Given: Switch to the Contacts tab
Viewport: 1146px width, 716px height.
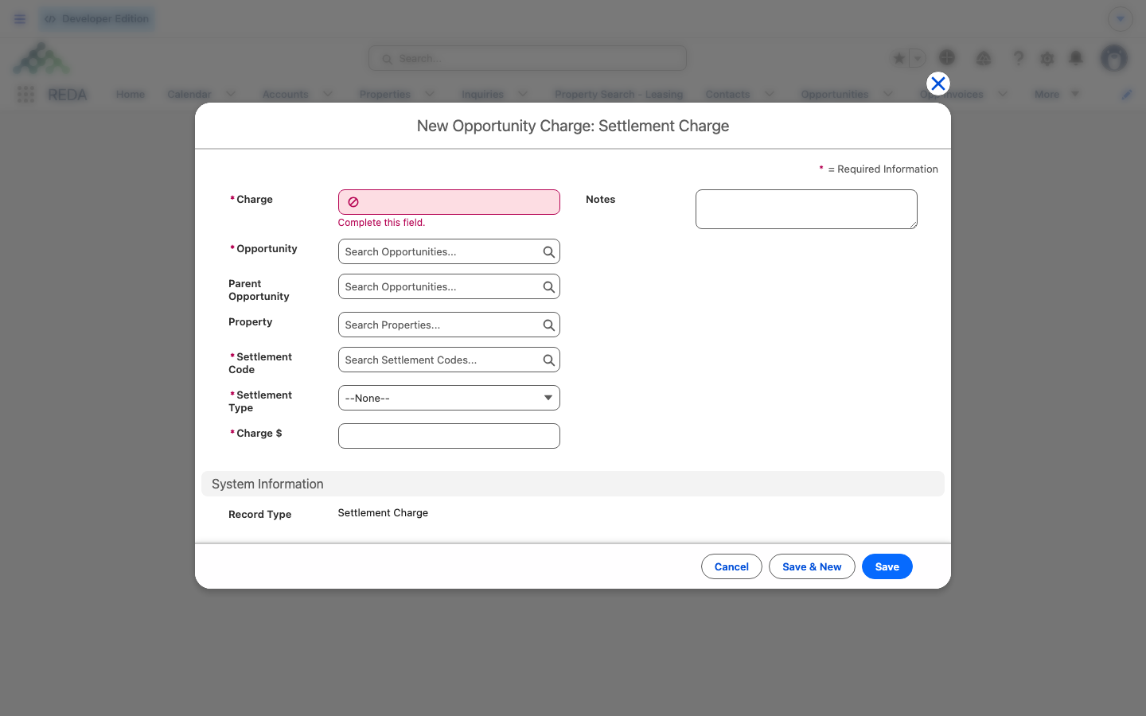Looking at the screenshot, I should [727, 94].
